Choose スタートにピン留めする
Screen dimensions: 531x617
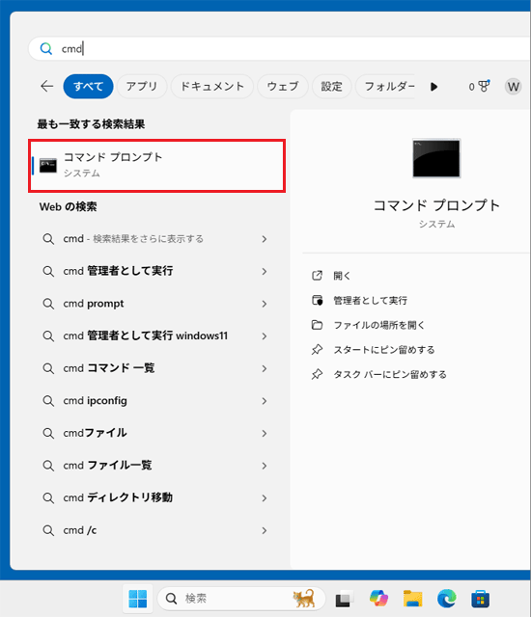point(384,349)
